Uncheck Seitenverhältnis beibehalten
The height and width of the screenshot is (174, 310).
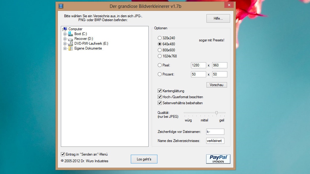[x=160, y=103]
